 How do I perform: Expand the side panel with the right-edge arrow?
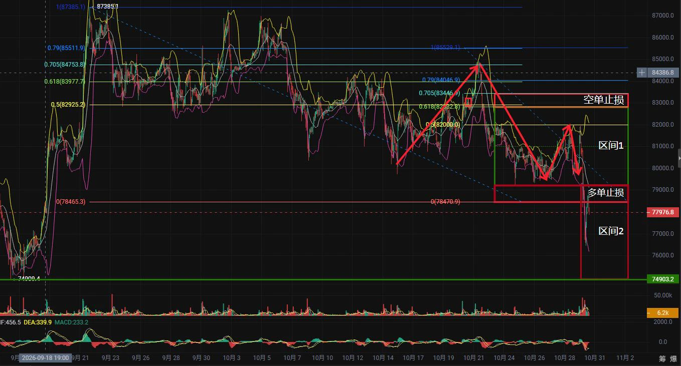point(678,159)
